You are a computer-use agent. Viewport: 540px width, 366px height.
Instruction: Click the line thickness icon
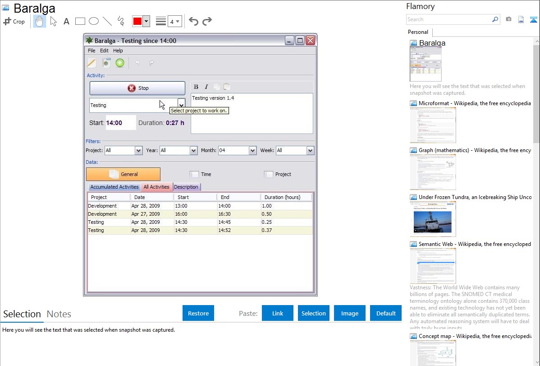coord(160,21)
